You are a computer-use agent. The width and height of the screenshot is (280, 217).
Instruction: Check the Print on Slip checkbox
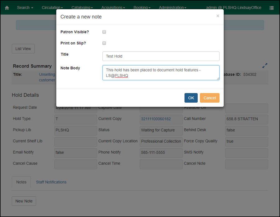click(104, 43)
